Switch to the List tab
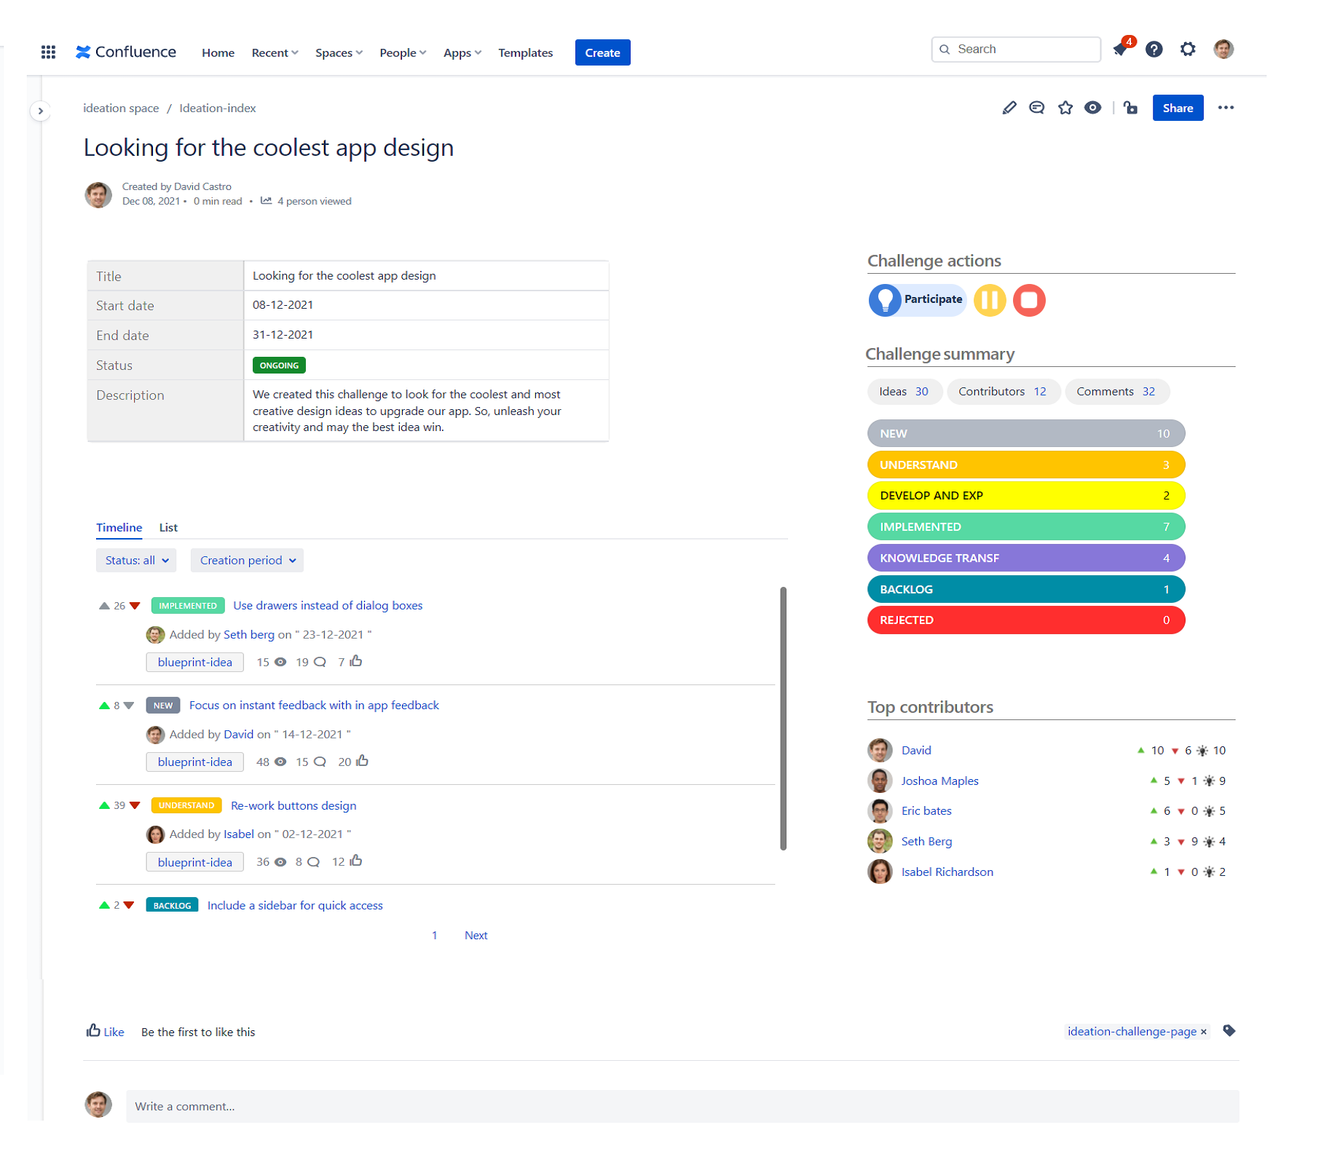 pos(168,527)
